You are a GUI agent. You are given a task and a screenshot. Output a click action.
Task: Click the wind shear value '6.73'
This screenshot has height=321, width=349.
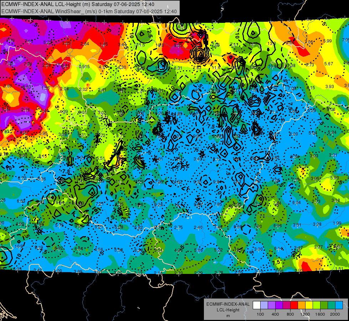click(x=309, y=65)
